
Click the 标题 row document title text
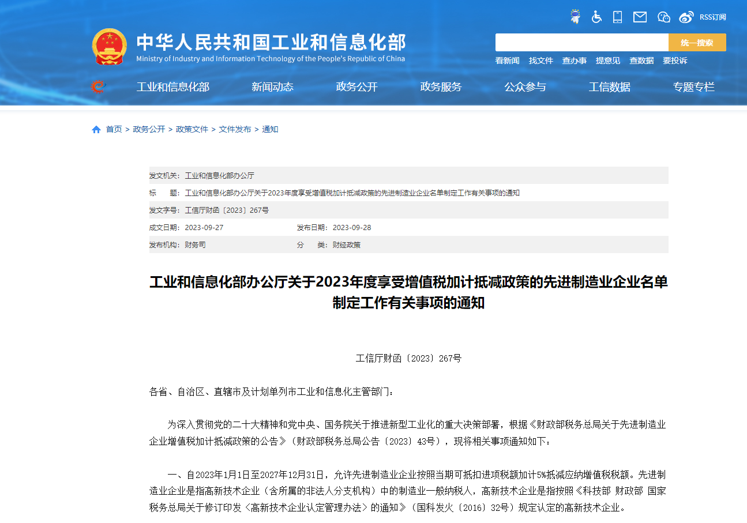tap(352, 193)
